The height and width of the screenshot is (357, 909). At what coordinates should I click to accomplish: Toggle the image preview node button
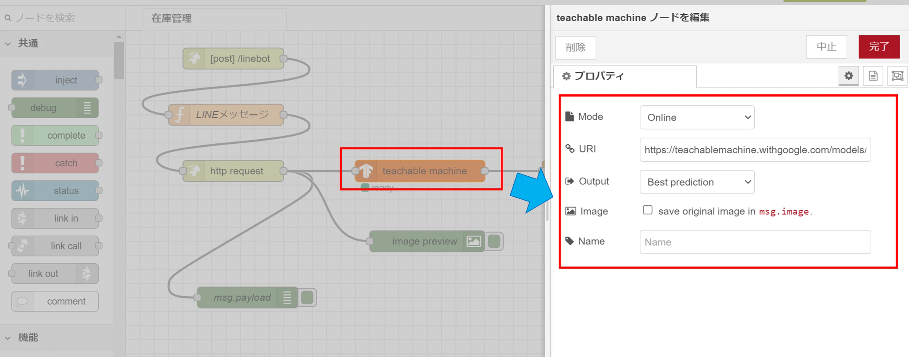coord(494,241)
